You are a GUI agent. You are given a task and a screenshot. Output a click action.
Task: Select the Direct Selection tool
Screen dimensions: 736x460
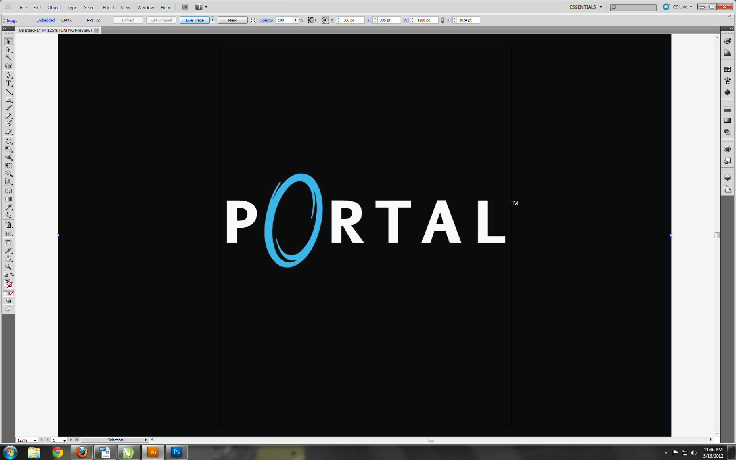coord(8,49)
